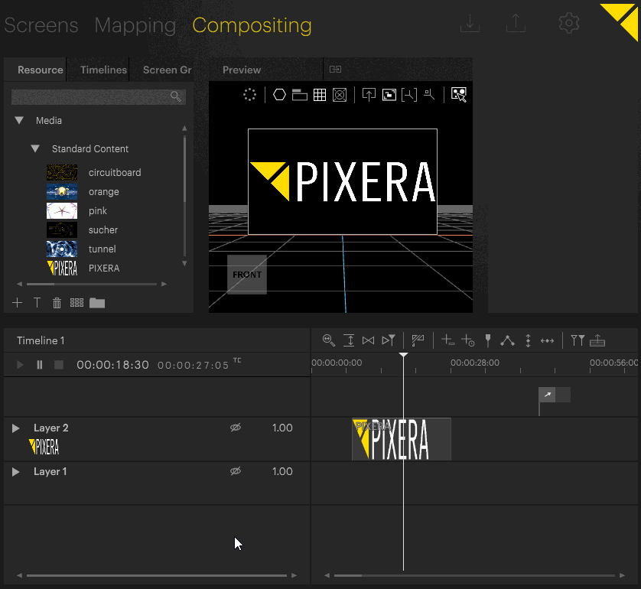This screenshot has height=589, width=641.
Task: Click the bracketed axis icon in preview toolbar
Action: [x=409, y=95]
